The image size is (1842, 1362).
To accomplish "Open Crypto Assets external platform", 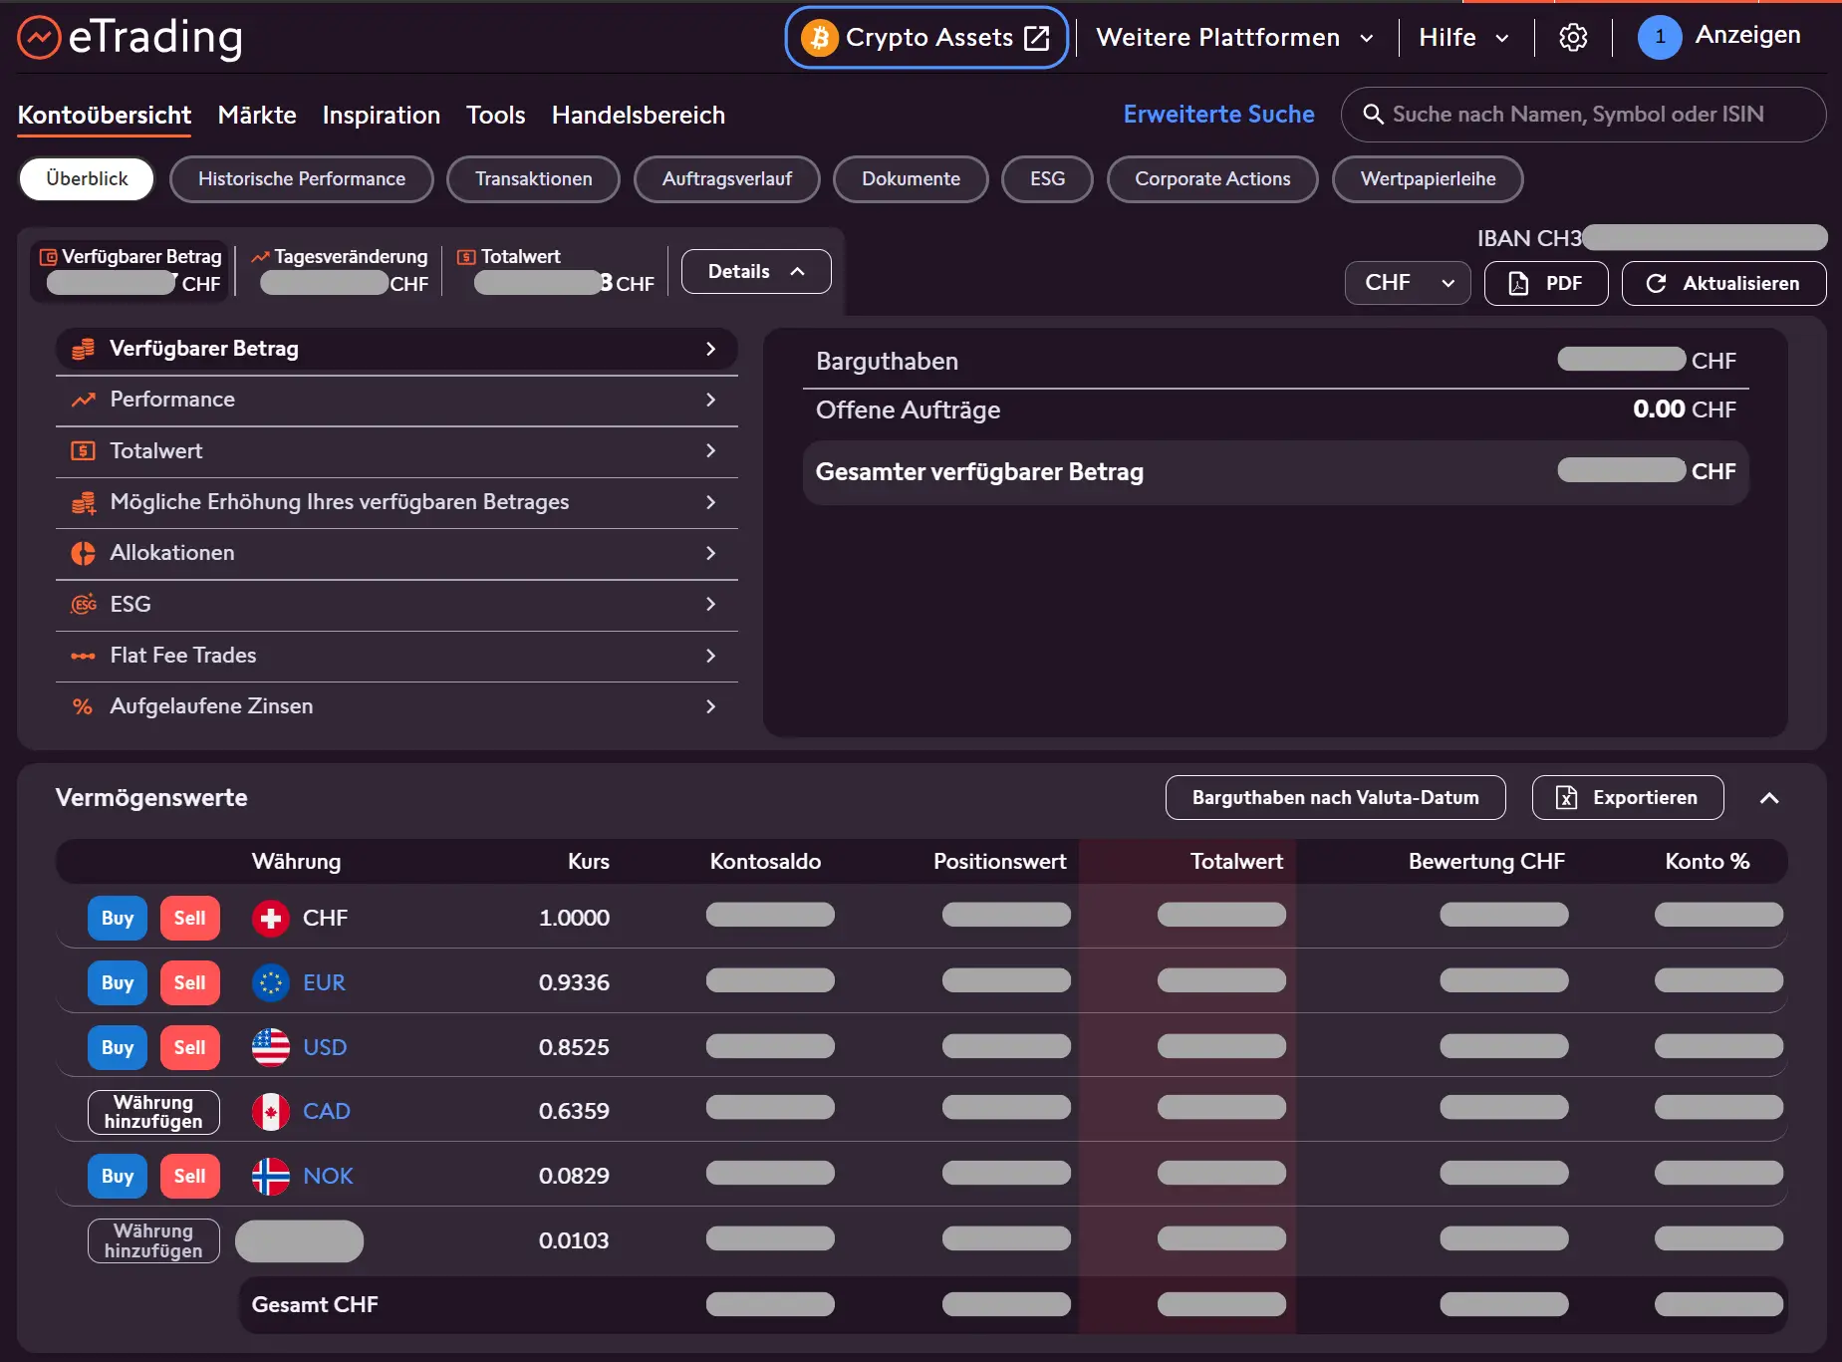I will click(926, 38).
